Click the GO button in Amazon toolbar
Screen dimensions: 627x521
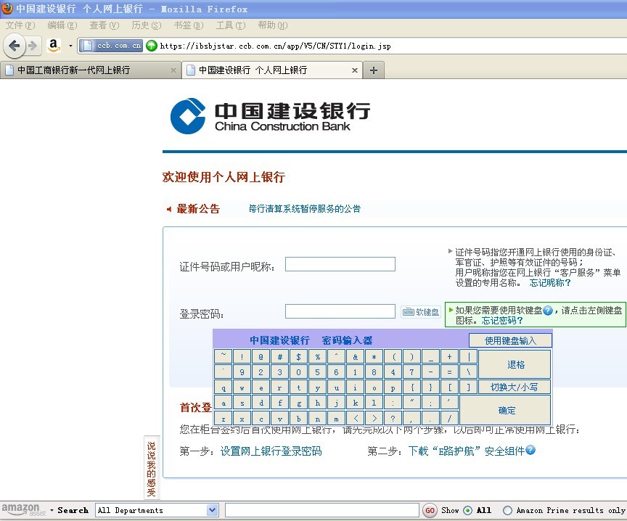pos(430,510)
